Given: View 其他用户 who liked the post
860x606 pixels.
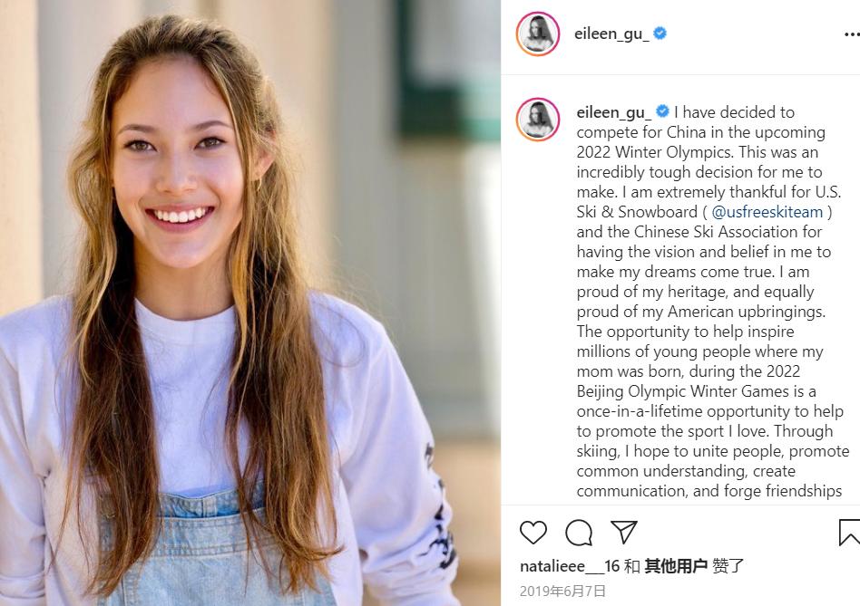Looking at the screenshot, I should click(676, 565).
